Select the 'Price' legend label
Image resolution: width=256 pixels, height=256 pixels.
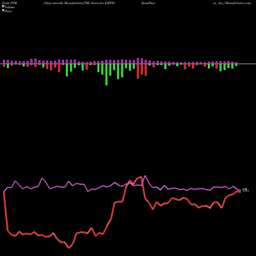[8, 11]
